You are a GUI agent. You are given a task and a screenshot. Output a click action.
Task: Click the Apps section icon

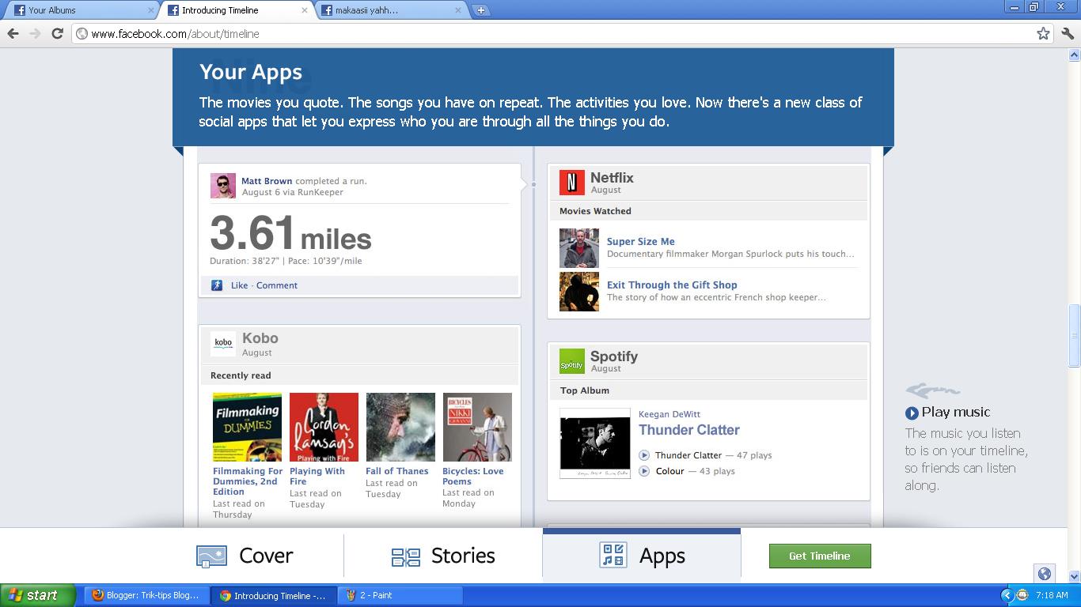(613, 556)
